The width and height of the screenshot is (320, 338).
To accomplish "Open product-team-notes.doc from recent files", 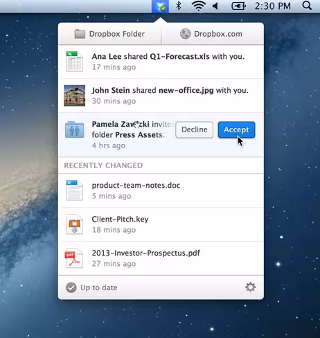I will [161, 190].
